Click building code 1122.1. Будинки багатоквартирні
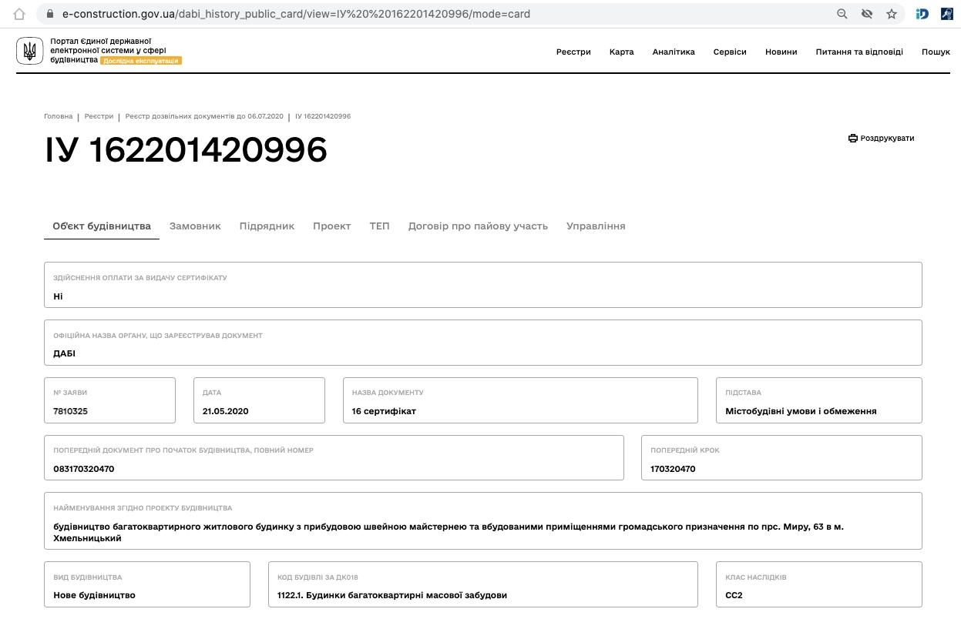961x629 pixels. [392, 595]
